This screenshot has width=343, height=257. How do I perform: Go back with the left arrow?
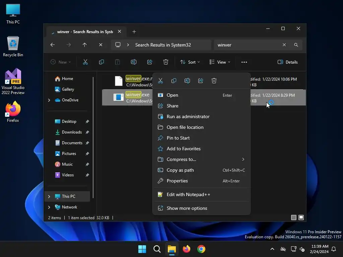53,45
